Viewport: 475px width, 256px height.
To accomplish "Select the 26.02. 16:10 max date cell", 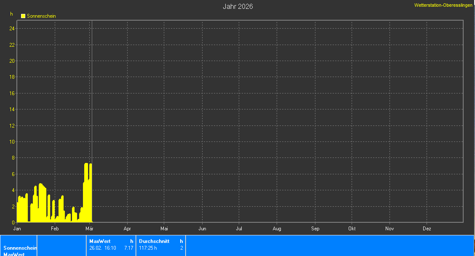I will tap(103, 248).
